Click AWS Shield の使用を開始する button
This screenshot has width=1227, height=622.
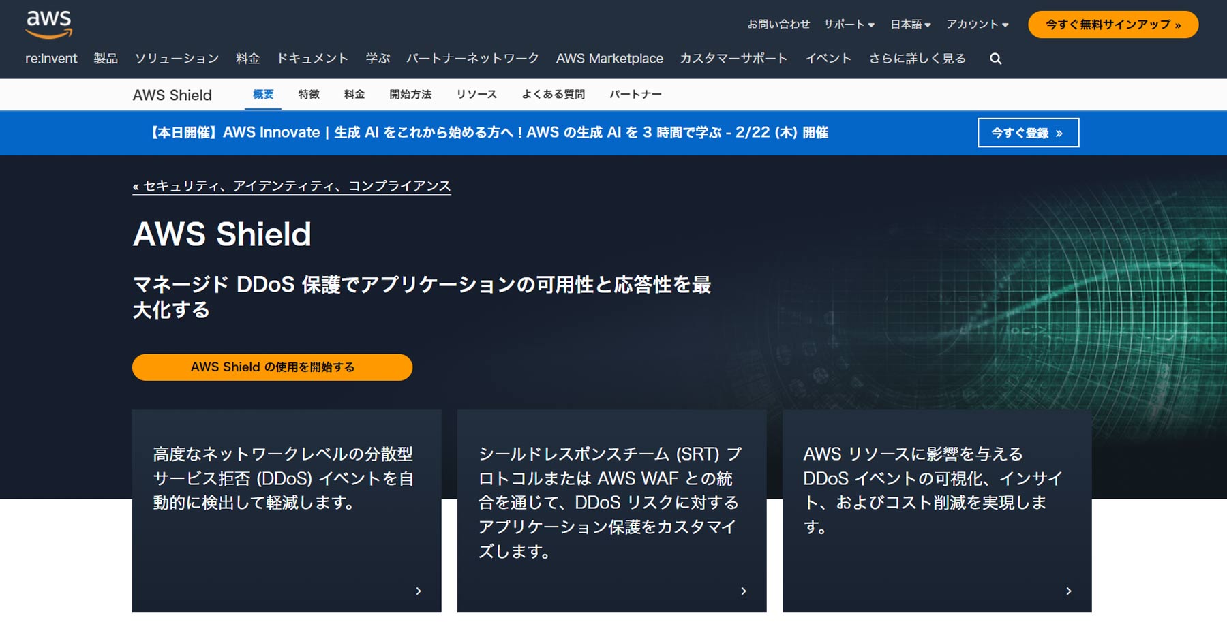(x=273, y=367)
